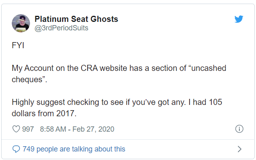This screenshot has height=160, width=256.
Task: Click the "My Account" words in the tweet
Action: pos(32,68)
